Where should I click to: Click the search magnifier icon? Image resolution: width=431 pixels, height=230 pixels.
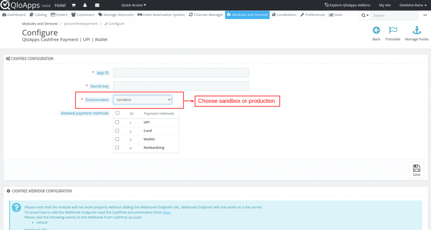pyautogui.click(x=363, y=16)
